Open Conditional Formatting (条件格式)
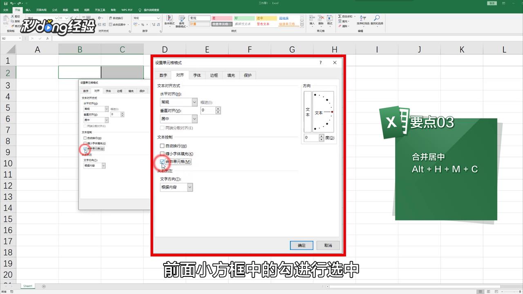 (169, 21)
